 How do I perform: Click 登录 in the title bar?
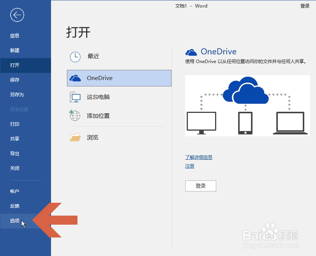[305, 6]
